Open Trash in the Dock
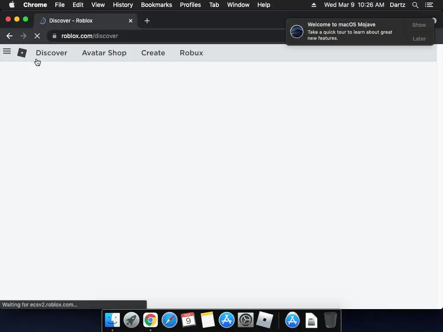The width and height of the screenshot is (443, 332). [330, 320]
